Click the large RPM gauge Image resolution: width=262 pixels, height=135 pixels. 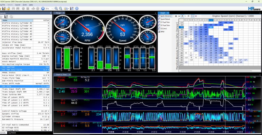[88, 29]
